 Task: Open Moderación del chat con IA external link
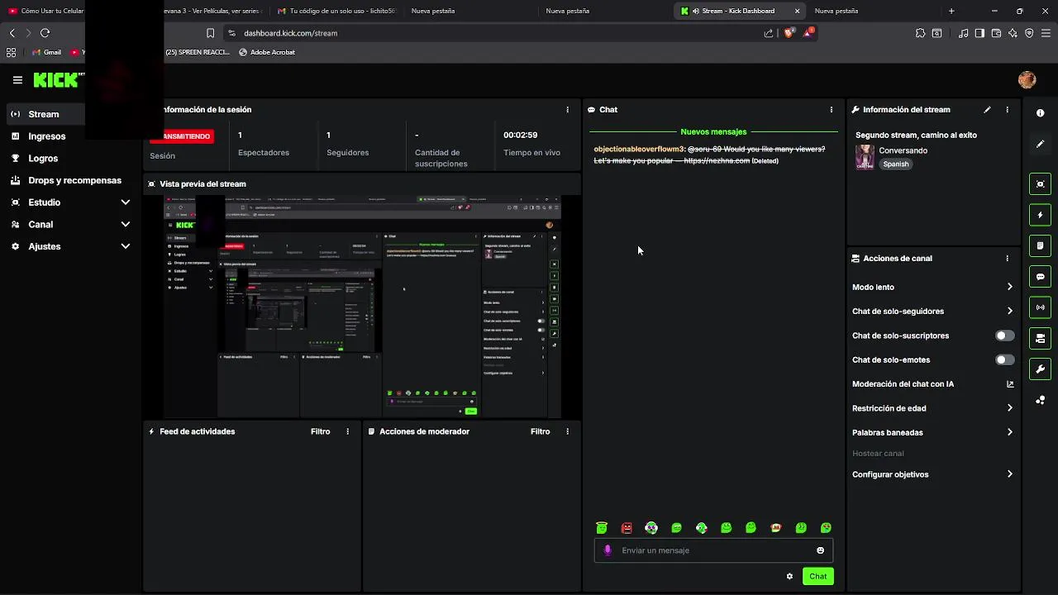tap(1009, 384)
